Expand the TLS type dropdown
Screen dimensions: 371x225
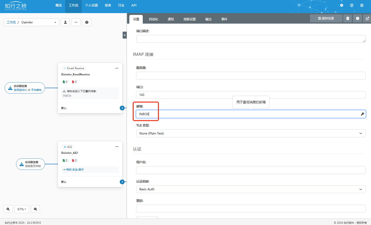click(x=251, y=133)
